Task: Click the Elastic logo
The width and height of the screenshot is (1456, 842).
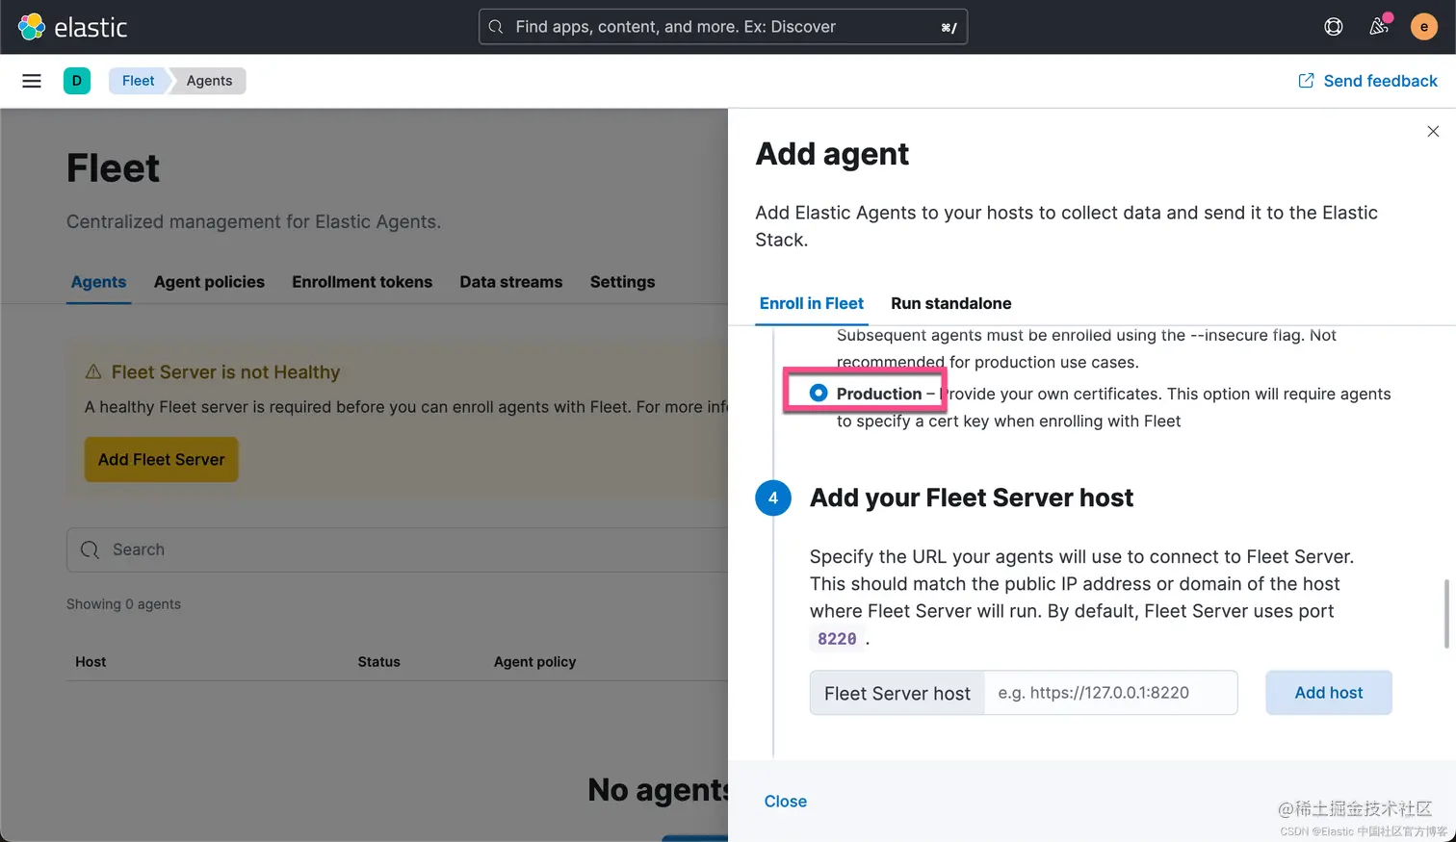Action: 72,27
